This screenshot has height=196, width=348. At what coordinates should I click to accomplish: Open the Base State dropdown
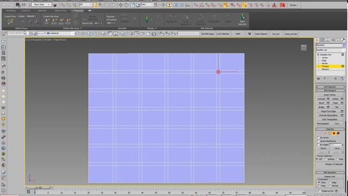(x=41, y=4)
